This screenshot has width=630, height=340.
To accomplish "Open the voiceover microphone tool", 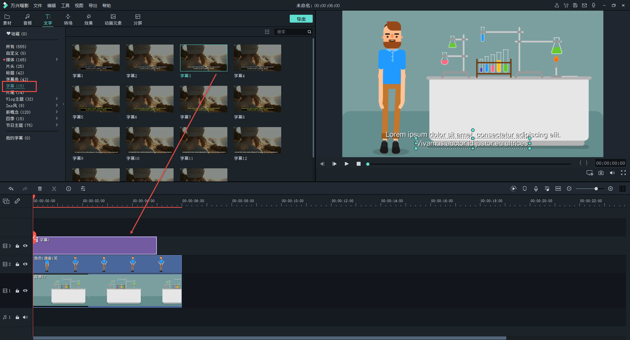I will coord(536,189).
